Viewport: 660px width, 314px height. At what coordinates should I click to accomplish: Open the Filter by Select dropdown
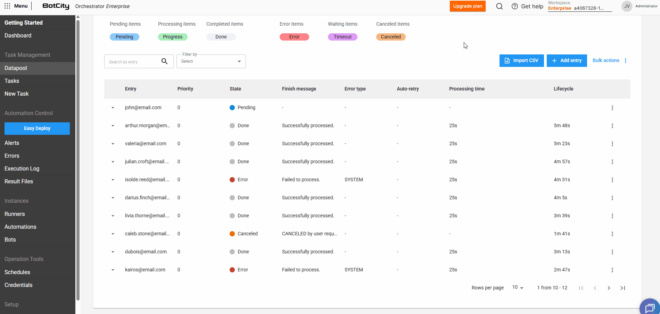pyautogui.click(x=211, y=61)
